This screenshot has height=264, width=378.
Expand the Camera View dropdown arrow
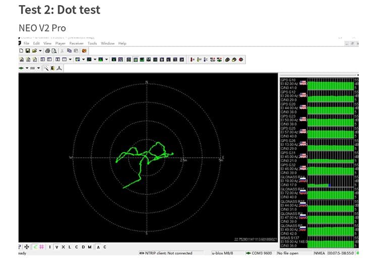pyautogui.click(x=106, y=59)
